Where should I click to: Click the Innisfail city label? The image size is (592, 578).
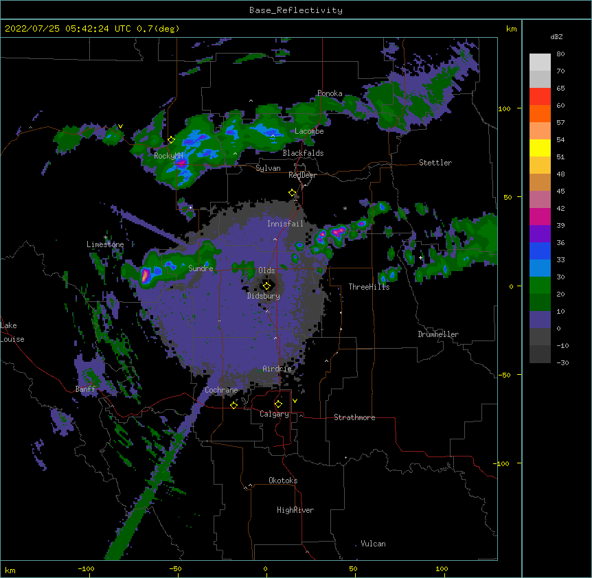[285, 224]
